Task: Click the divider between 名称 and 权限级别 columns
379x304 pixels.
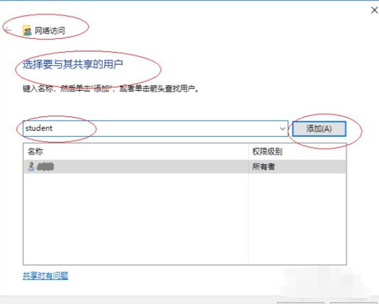Action: [248, 151]
